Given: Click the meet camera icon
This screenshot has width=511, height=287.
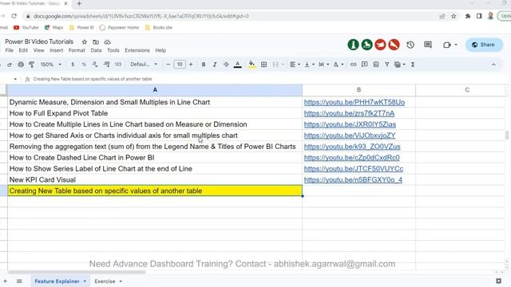Looking at the screenshot, I should coord(447,45).
